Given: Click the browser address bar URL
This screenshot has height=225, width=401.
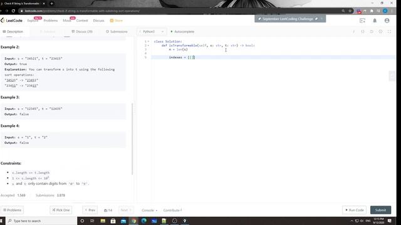Looking at the screenshot, I should click(82, 11).
